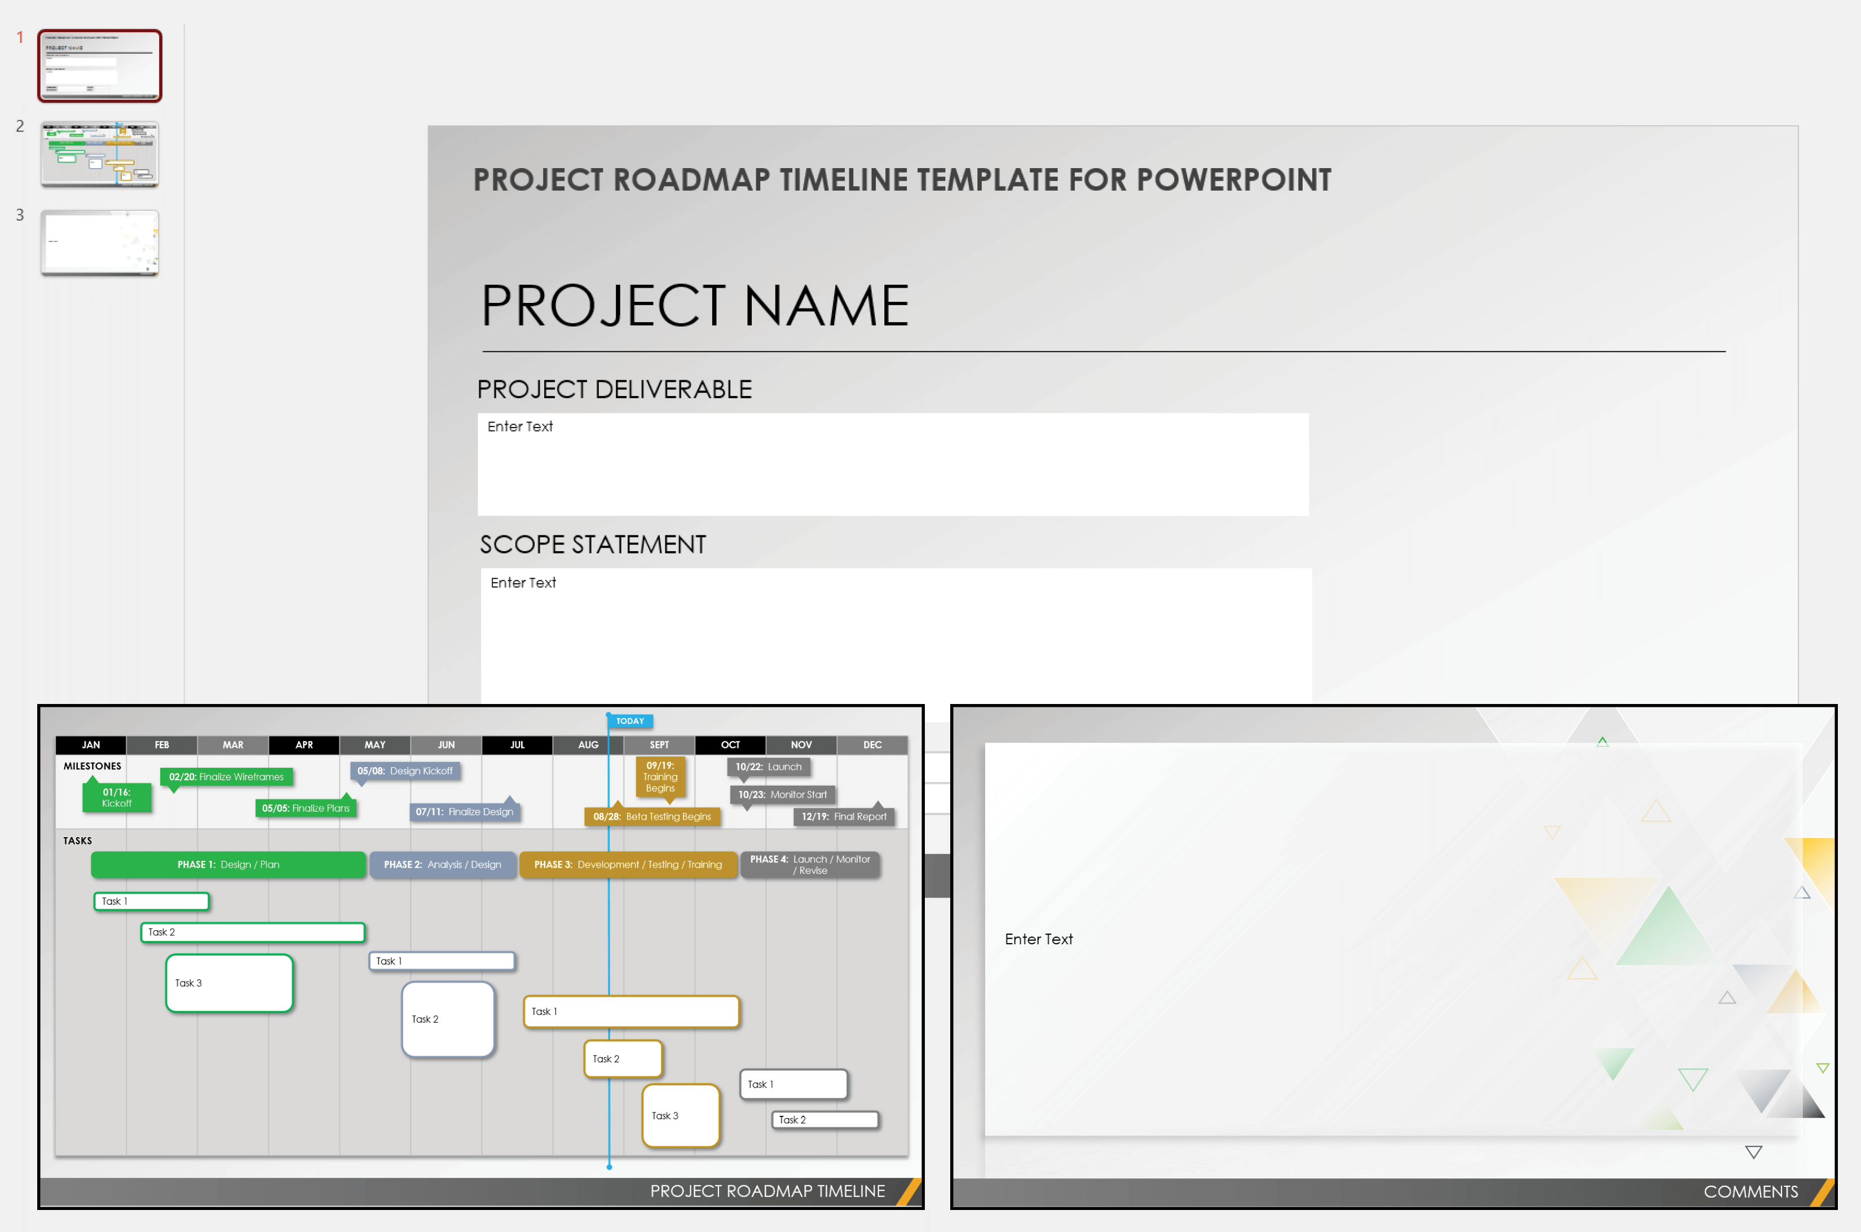Click the SEPT month header cell
The image size is (1861, 1232).
point(659,745)
